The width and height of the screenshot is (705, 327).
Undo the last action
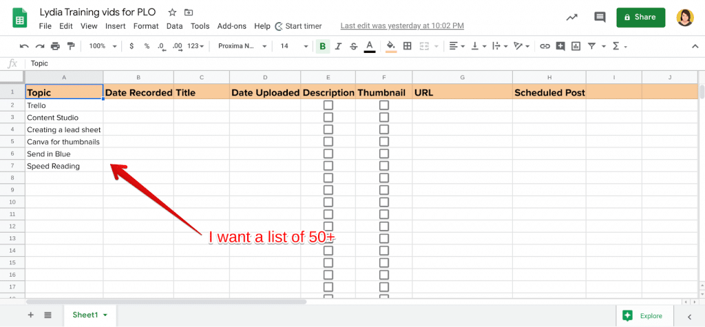[24, 46]
